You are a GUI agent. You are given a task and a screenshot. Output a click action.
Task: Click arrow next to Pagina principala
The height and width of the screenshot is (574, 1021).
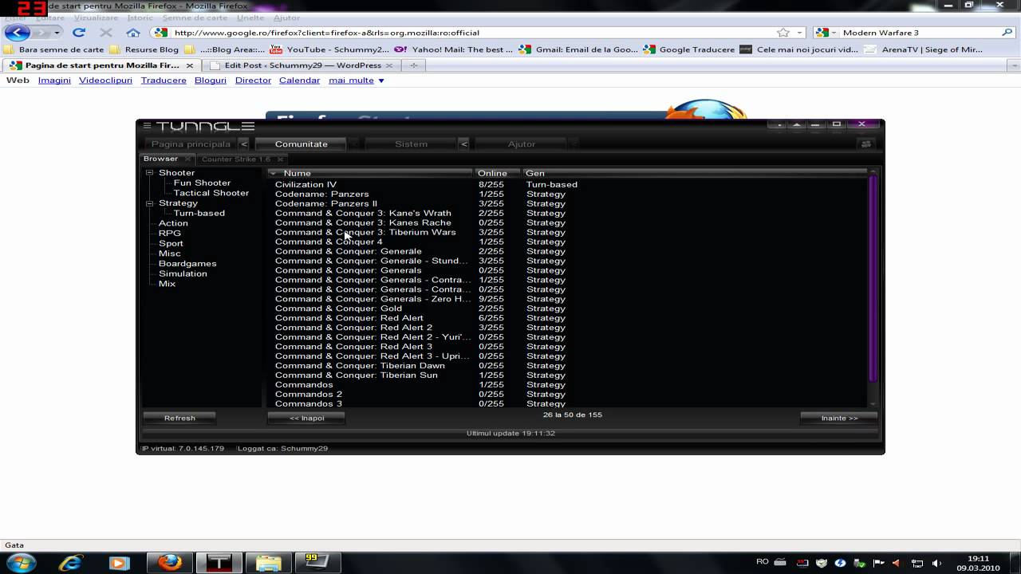pos(244,144)
